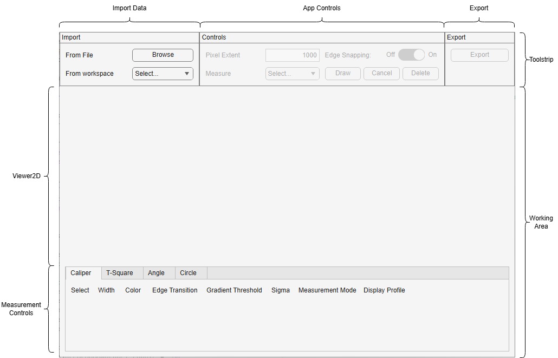Click the Export button
The image size is (558, 358).
click(479, 55)
